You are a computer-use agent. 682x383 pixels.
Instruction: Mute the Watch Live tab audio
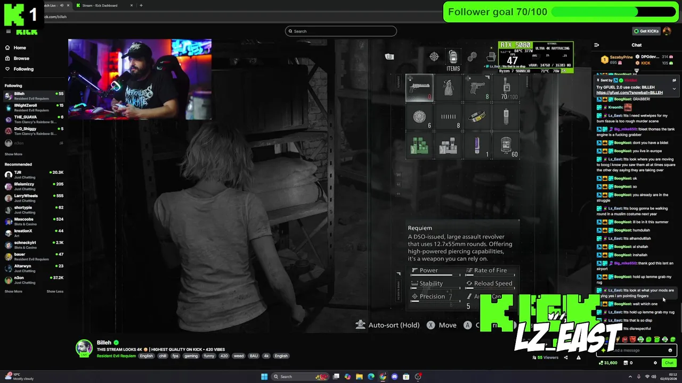[61, 5]
